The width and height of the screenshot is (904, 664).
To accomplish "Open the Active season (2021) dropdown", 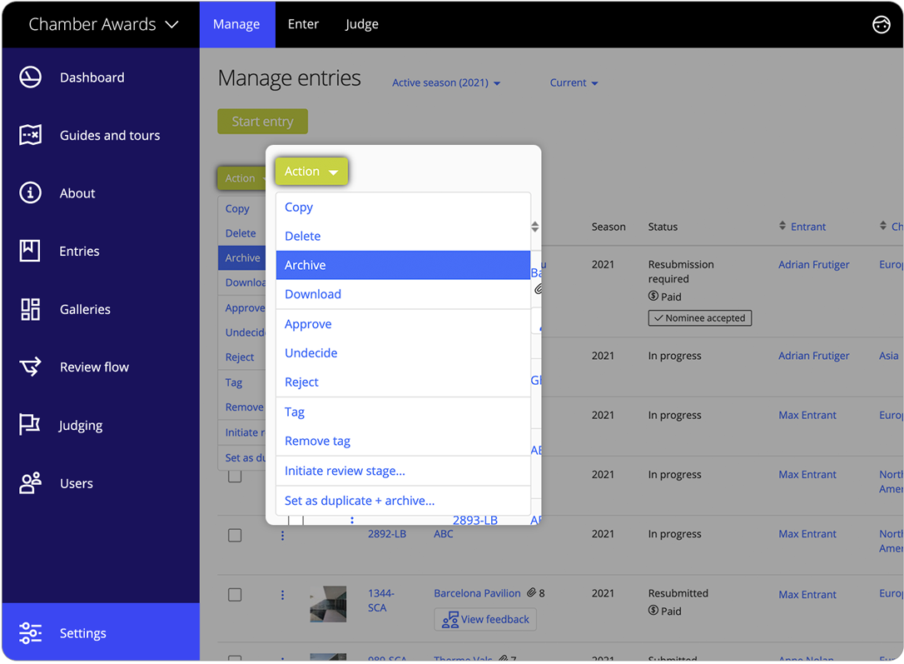I will 446,82.
